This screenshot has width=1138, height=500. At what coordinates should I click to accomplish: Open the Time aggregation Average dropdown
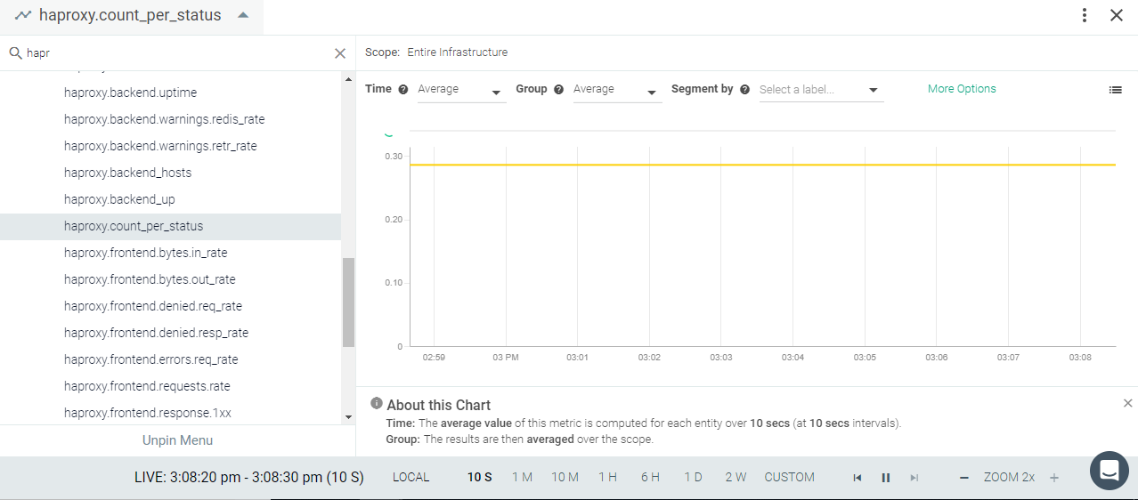pyautogui.click(x=461, y=90)
